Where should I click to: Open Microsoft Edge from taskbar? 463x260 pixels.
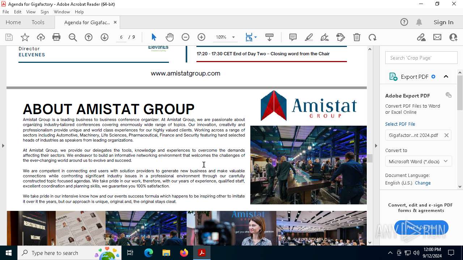149,253
